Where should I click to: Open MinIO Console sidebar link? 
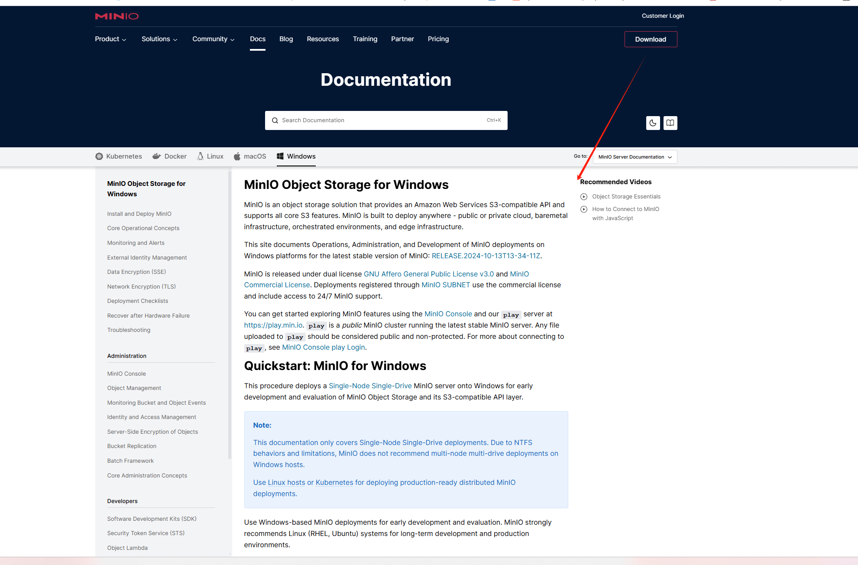(x=126, y=374)
